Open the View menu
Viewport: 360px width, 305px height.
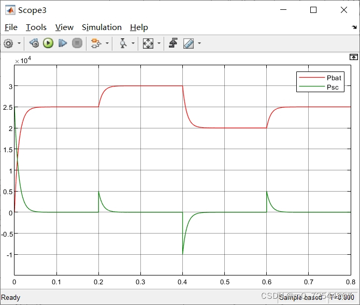[64, 27]
